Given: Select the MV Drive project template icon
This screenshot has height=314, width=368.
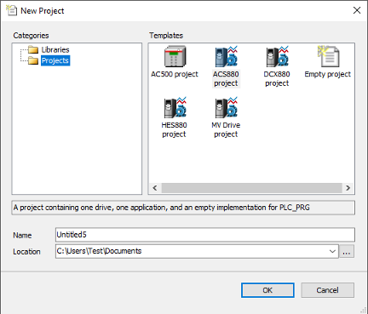Looking at the screenshot, I should coord(226,107).
